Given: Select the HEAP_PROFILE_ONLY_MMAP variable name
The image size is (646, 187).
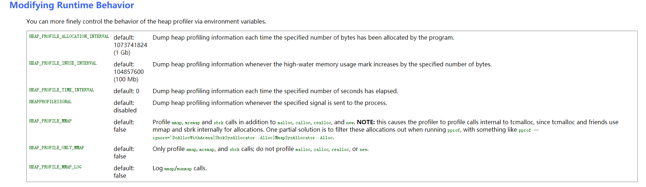Looking at the screenshot, I should [56, 148].
